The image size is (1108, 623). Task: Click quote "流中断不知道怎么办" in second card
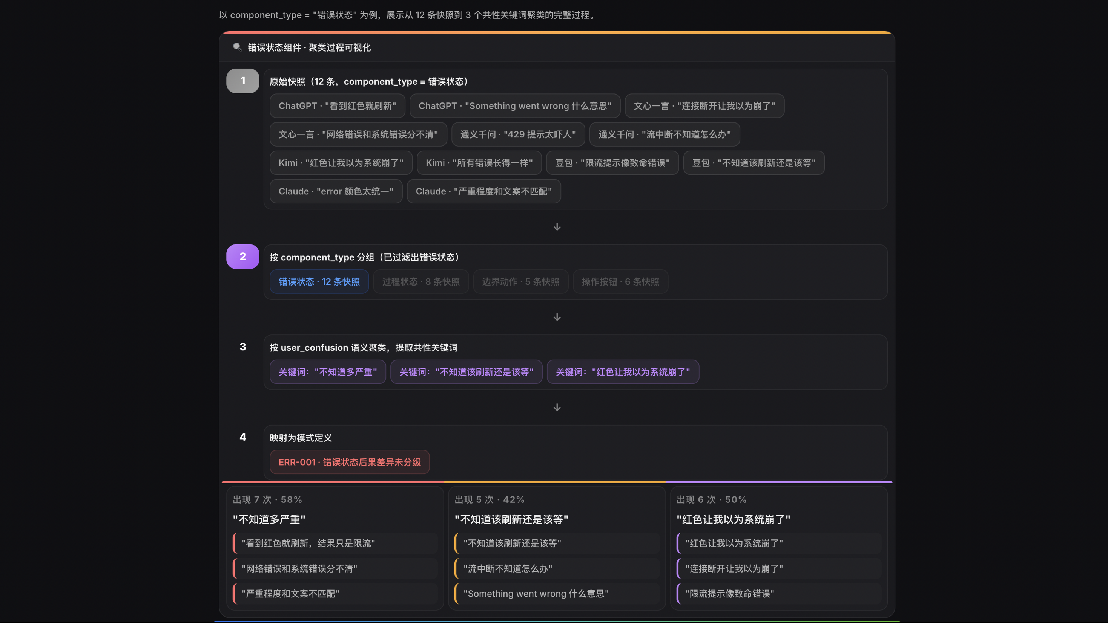coord(557,568)
